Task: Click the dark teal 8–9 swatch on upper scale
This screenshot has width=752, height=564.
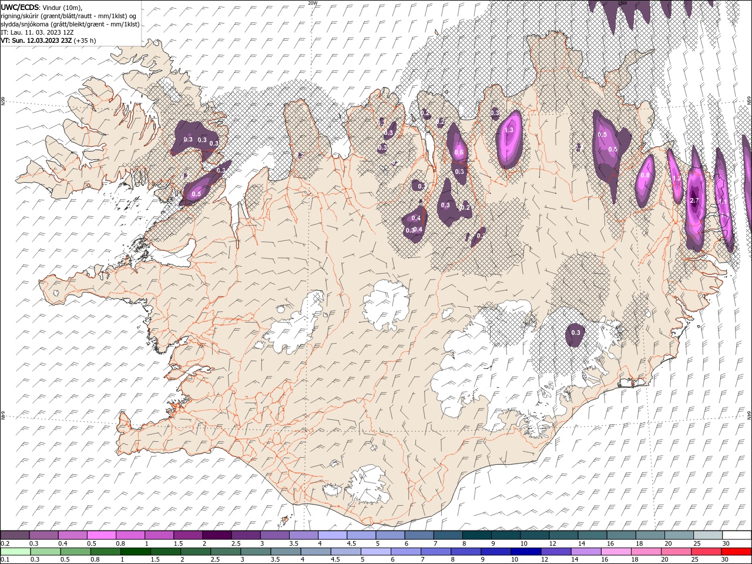Action: 477,535
